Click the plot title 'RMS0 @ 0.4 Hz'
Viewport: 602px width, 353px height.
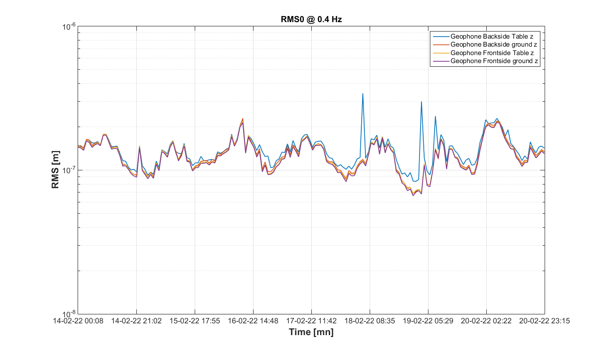tap(311, 19)
